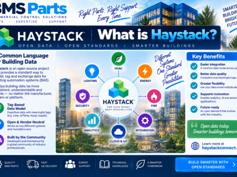237x177 pixels.
Task: Click the Better data quality checkmark
Action: point(194,76)
